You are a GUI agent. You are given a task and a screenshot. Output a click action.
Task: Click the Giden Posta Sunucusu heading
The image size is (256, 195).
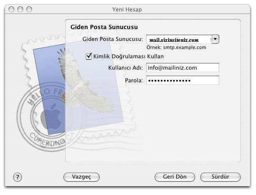point(104,27)
